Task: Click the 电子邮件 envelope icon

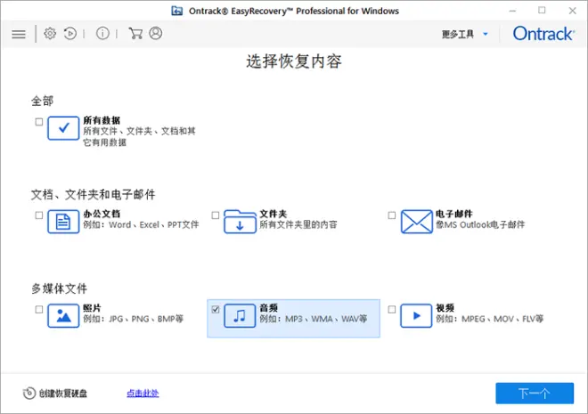Action: click(417, 222)
